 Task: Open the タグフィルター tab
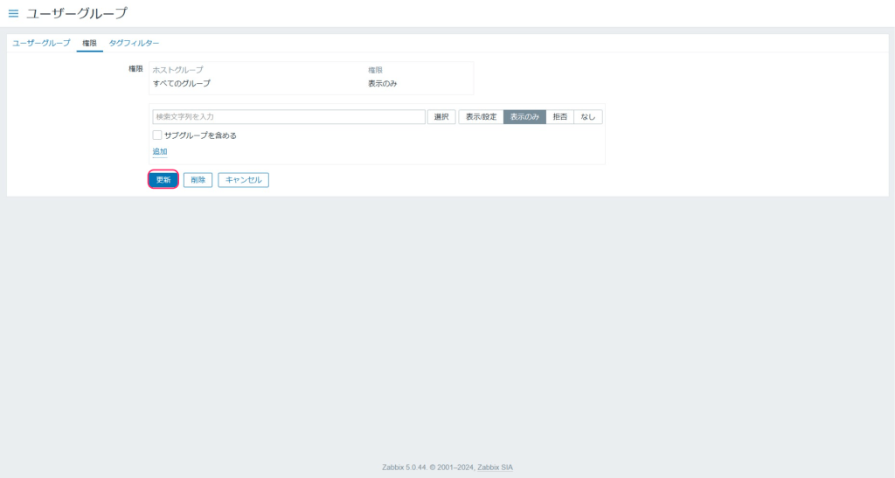pos(134,43)
